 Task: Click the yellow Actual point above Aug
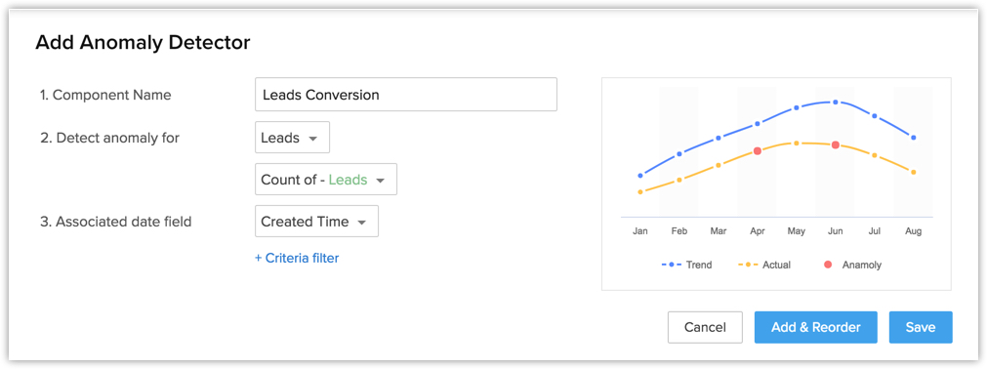(x=914, y=172)
